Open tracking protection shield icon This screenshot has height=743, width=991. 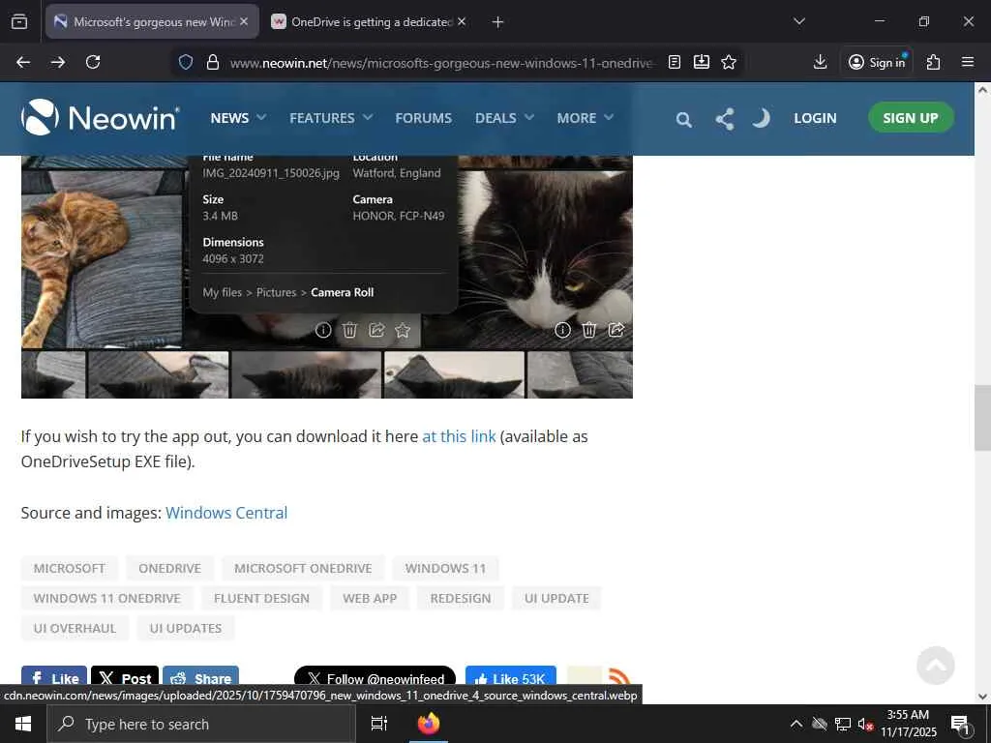pyautogui.click(x=185, y=62)
